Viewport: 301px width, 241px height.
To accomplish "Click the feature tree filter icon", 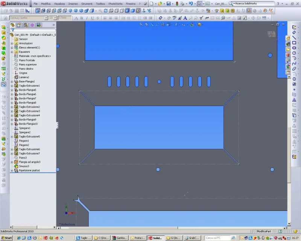I will pyautogui.click(x=12, y=30).
